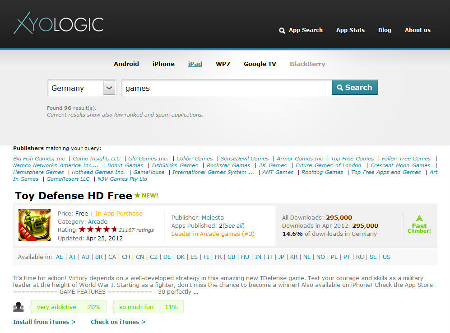
Task: Click Install from iTunes link
Action: coord(45,322)
